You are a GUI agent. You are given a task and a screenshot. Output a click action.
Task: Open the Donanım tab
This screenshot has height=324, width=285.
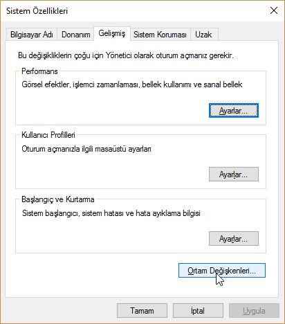[75, 35]
